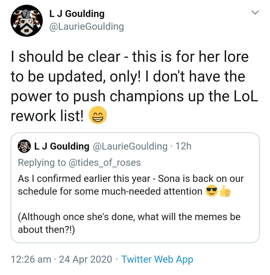Click the grinning emoji in the main tweet

click(x=97, y=115)
